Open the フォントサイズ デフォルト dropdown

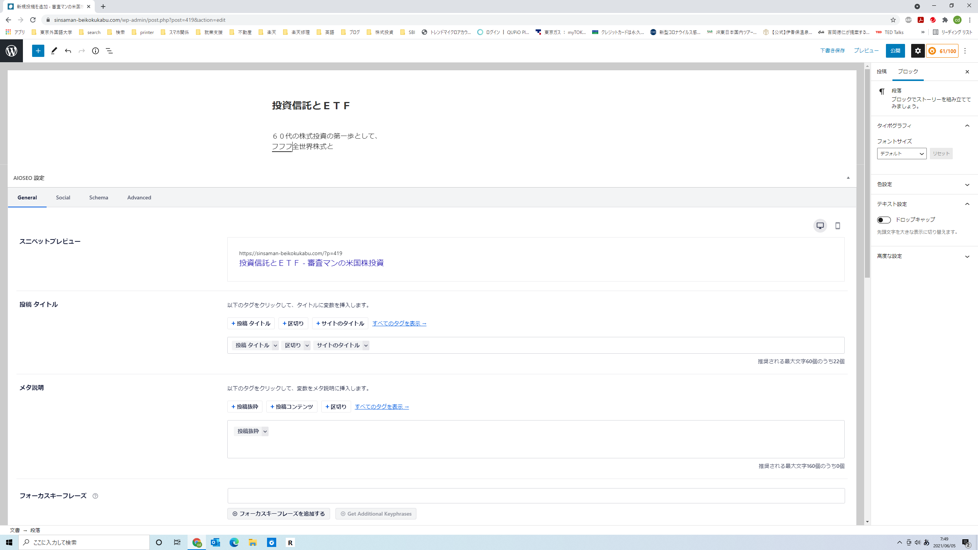point(901,154)
